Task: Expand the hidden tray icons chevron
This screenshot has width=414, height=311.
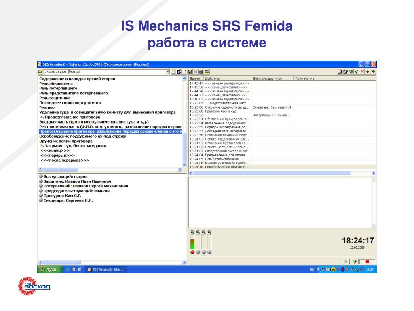Action: click(x=318, y=269)
